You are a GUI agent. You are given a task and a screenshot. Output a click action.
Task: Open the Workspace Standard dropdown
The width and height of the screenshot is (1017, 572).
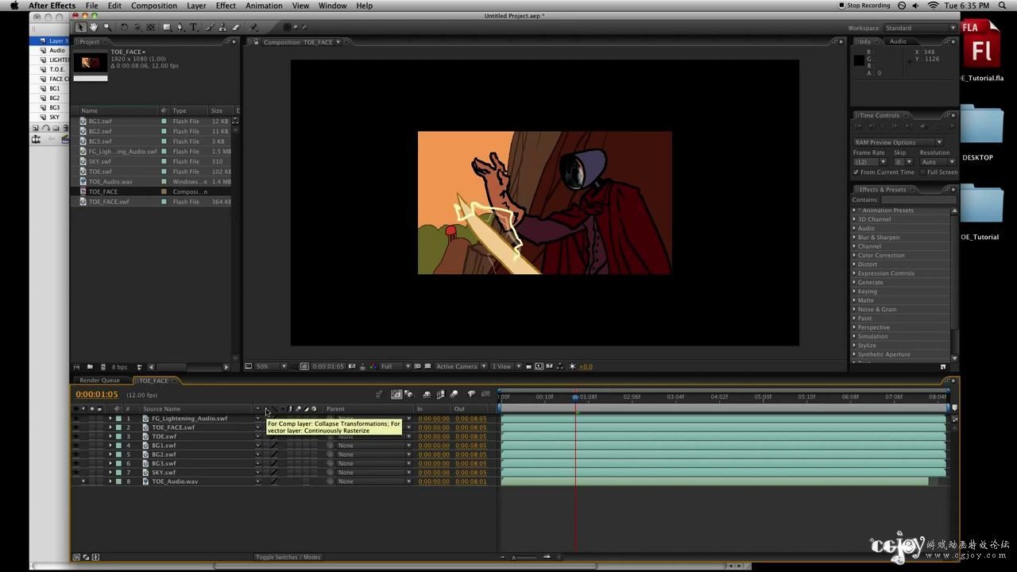(x=920, y=28)
